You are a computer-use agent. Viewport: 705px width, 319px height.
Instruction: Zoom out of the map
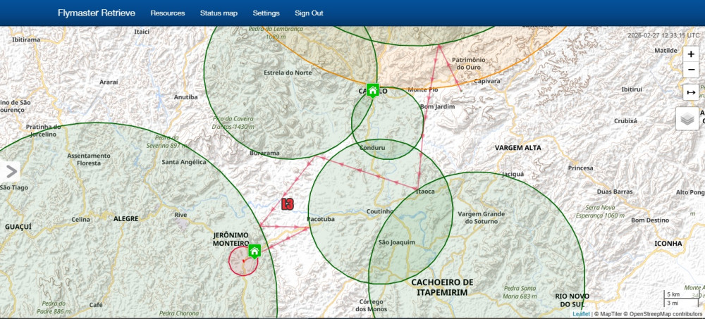pos(690,70)
